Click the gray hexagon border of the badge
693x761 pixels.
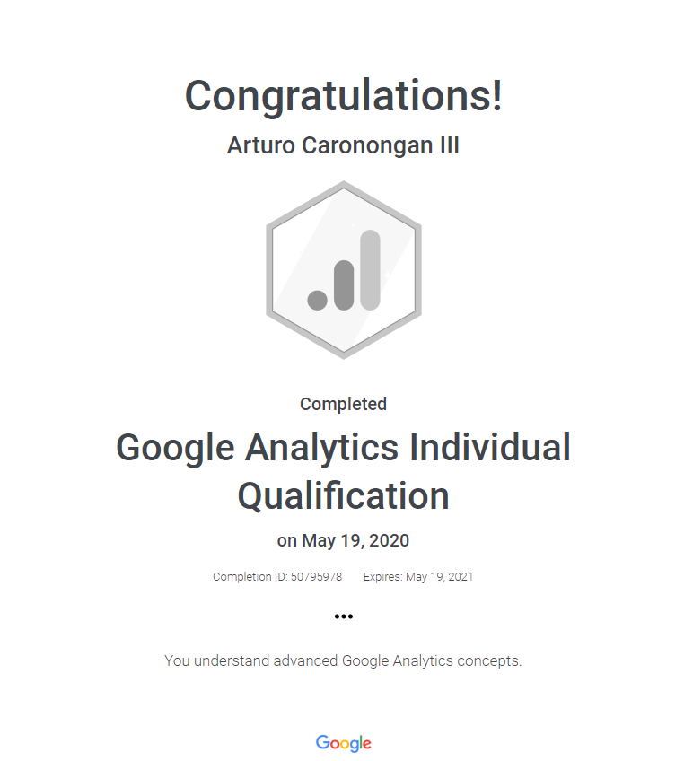(268, 269)
